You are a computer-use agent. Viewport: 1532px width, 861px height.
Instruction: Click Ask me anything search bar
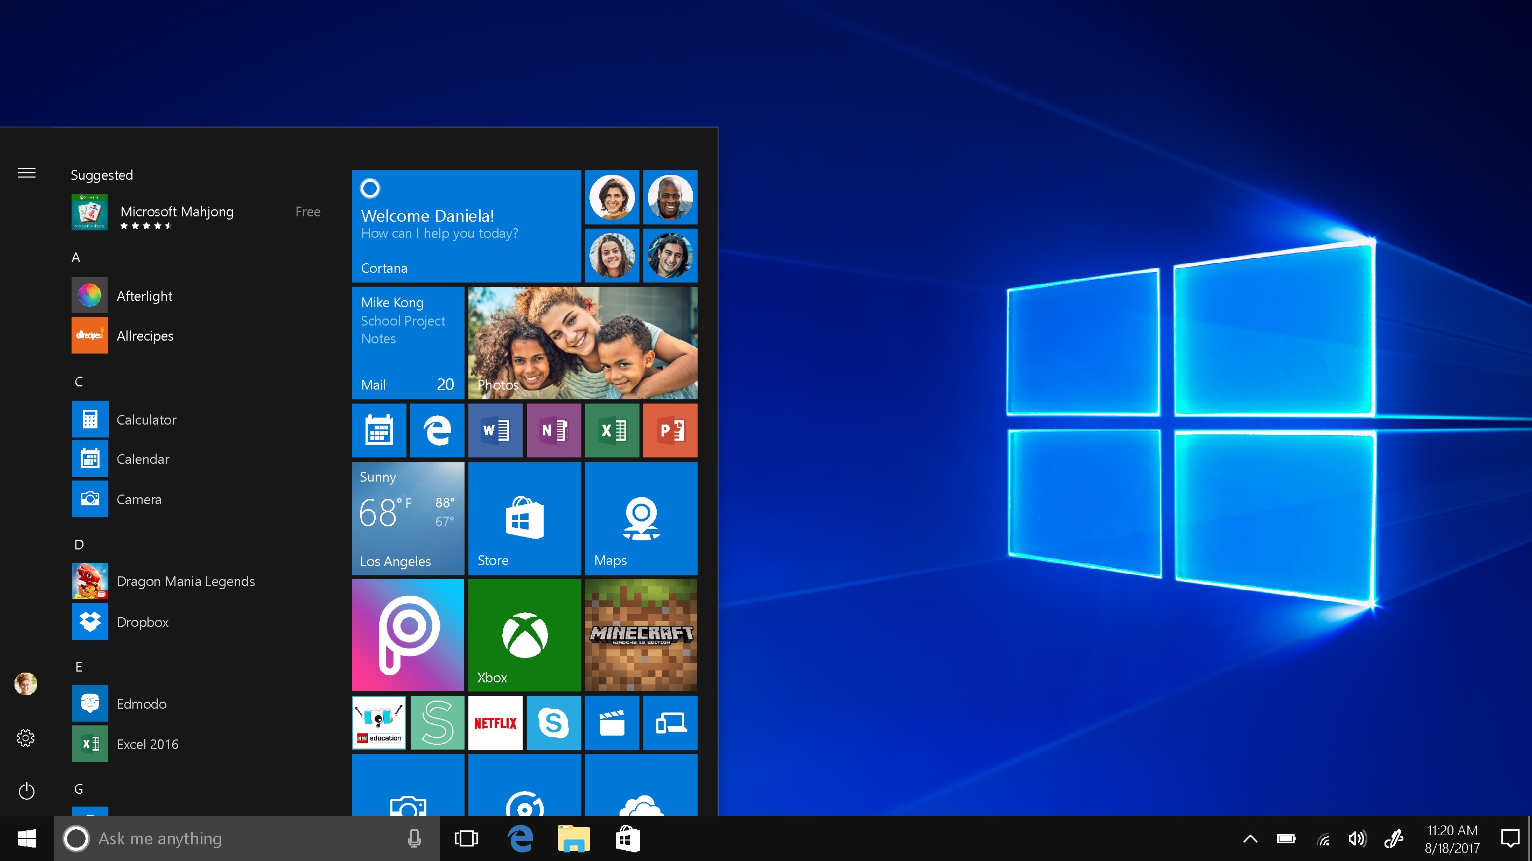(x=242, y=838)
